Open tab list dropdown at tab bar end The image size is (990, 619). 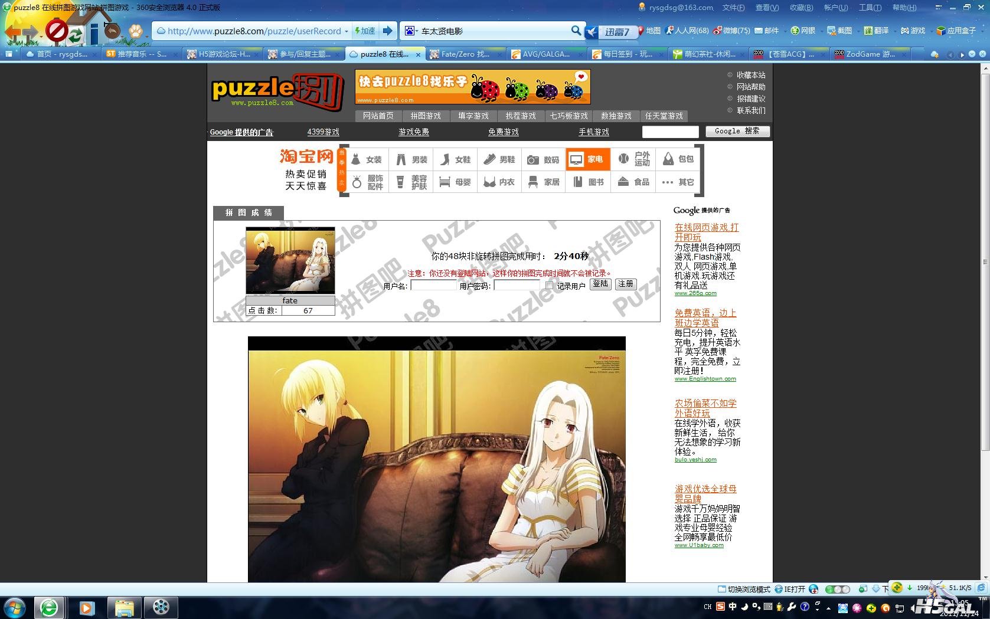(x=972, y=54)
